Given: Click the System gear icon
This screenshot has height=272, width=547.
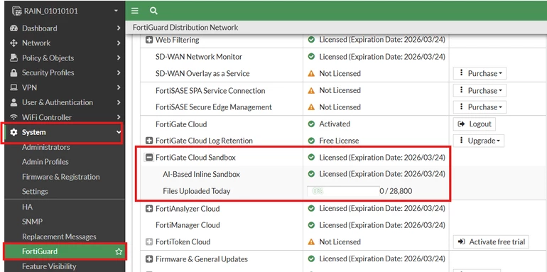Looking at the screenshot, I should point(14,132).
